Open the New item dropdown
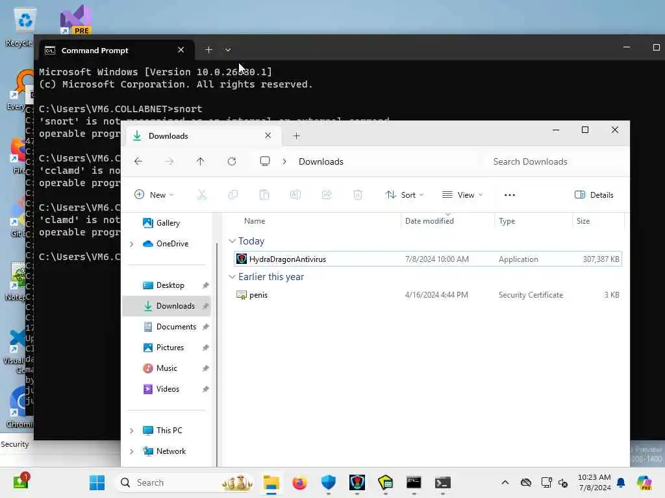This screenshot has height=498, width=665. point(154,195)
